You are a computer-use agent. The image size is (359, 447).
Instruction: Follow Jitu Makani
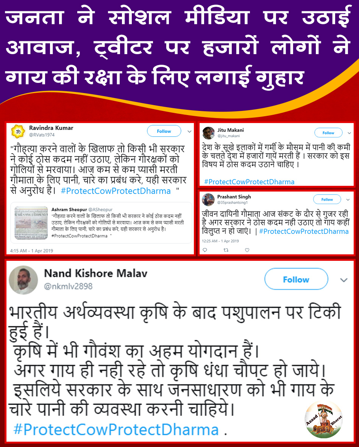328,133
